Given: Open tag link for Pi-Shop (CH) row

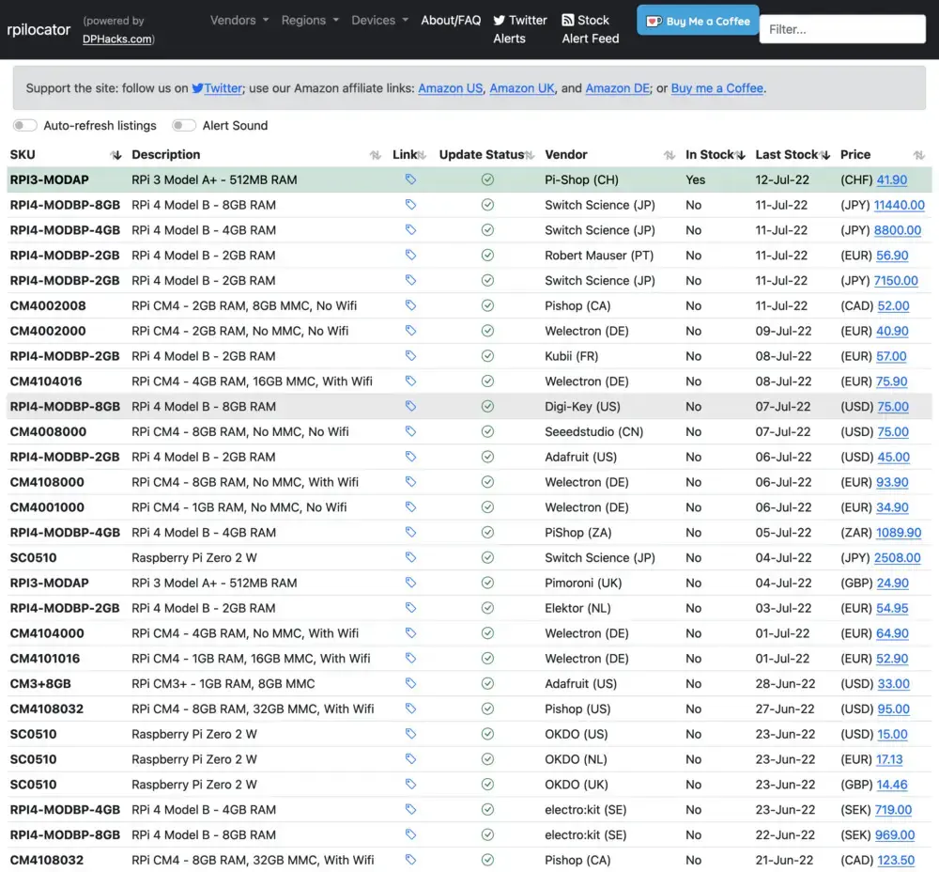Looking at the screenshot, I should pyautogui.click(x=410, y=179).
